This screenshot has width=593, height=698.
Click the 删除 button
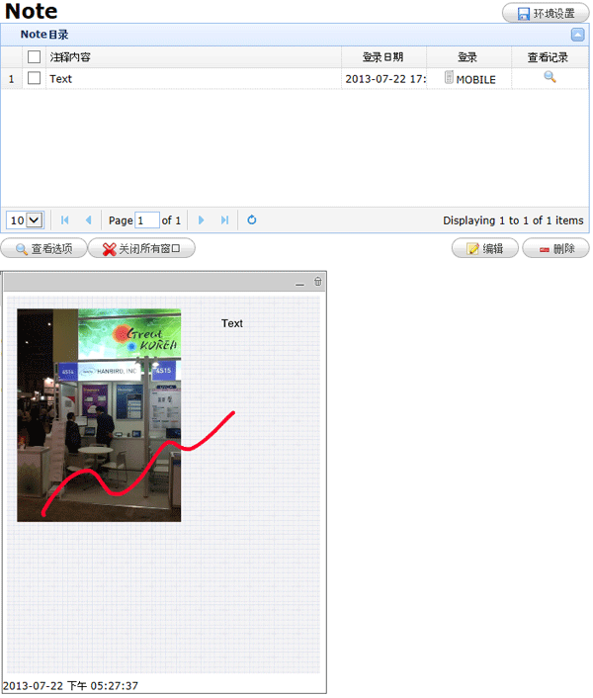tap(555, 249)
